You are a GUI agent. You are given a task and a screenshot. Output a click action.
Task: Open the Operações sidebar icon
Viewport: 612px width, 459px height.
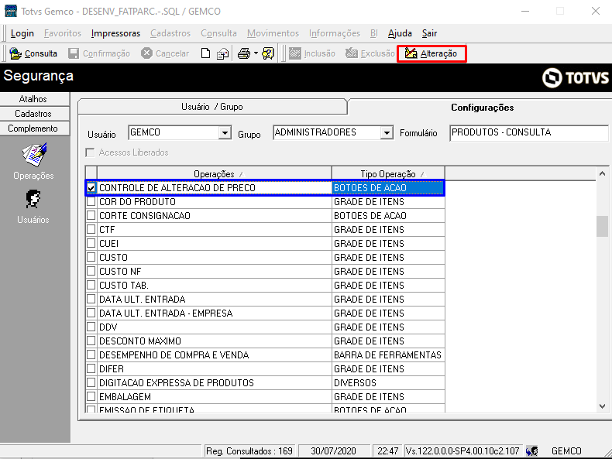pos(33,162)
